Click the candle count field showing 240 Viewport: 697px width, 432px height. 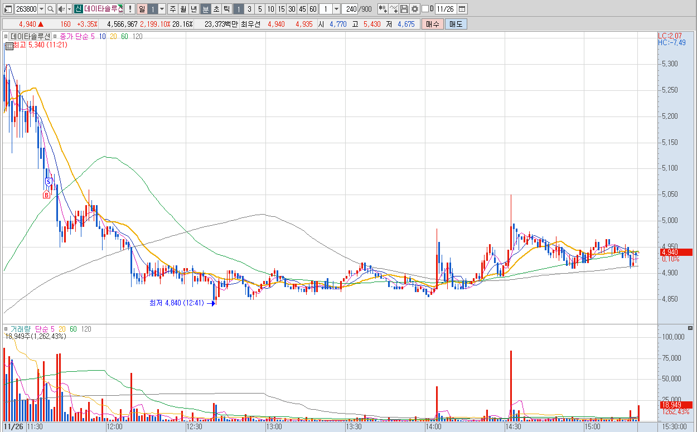[x=351, y=9]
